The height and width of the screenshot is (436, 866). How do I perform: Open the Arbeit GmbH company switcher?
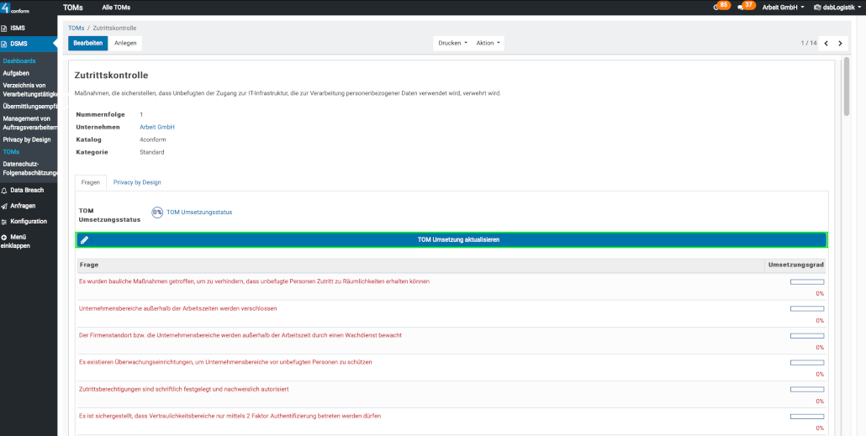pyautogui.click(x=782, y=7)
